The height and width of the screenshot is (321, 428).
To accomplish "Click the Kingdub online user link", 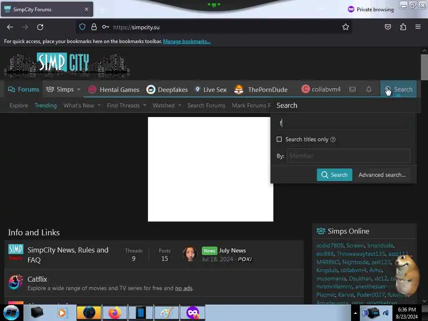I will tap(327, 270).
